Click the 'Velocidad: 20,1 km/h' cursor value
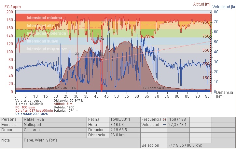 pos(32,114)
